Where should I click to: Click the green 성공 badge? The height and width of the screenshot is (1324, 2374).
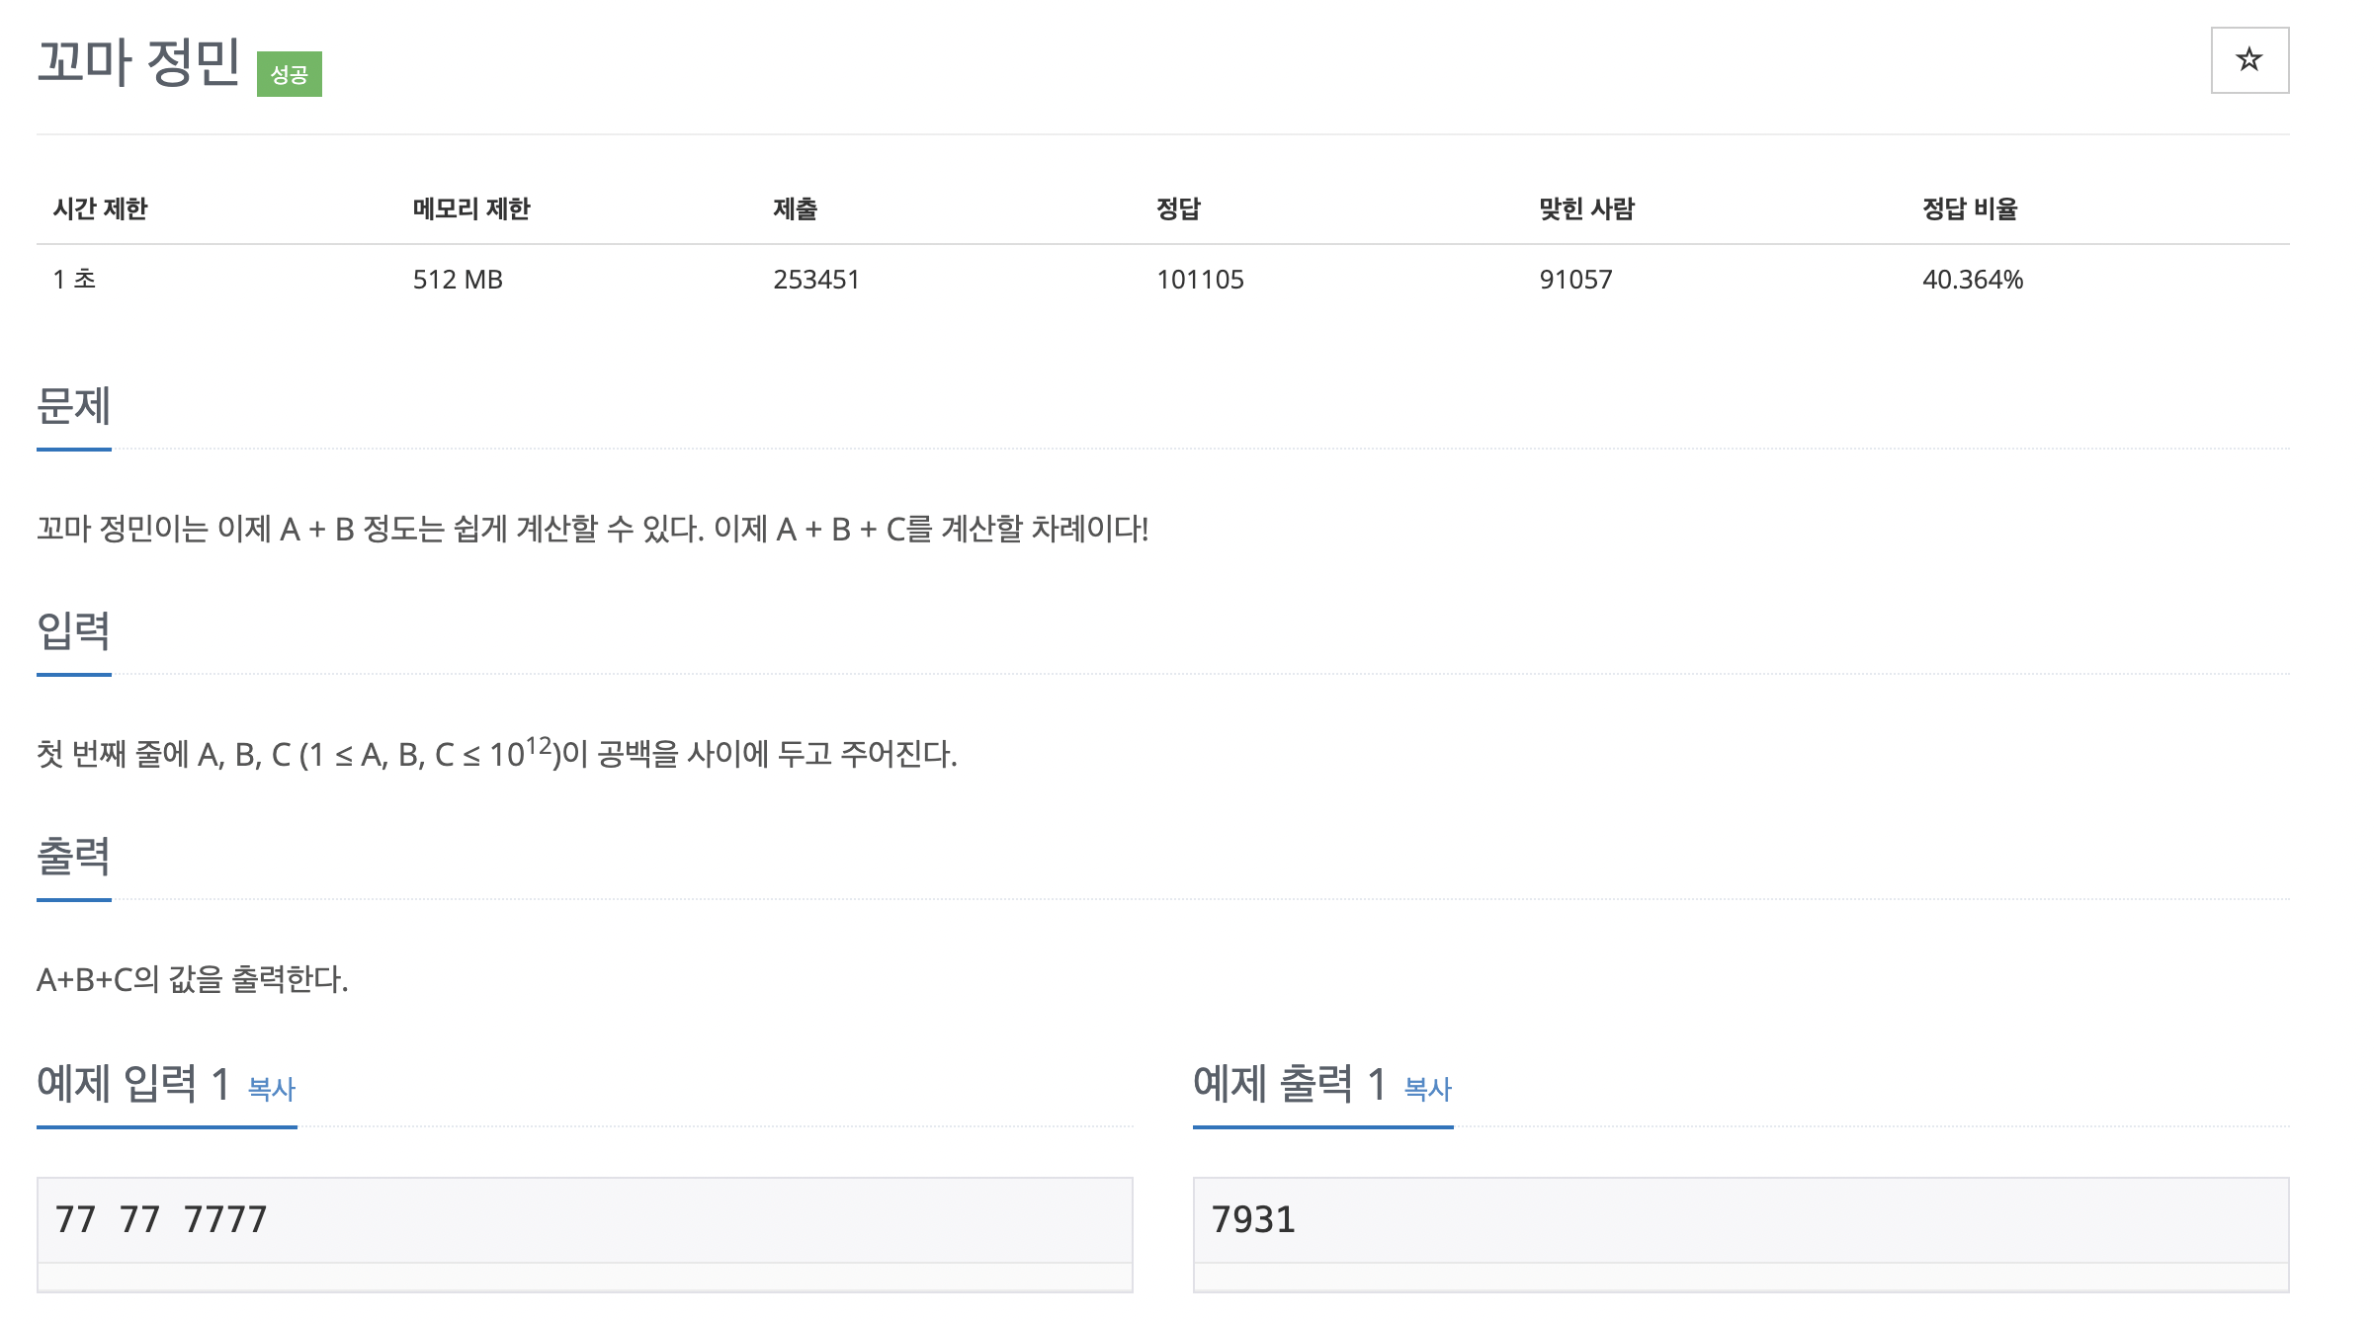[x=289, y=75]
